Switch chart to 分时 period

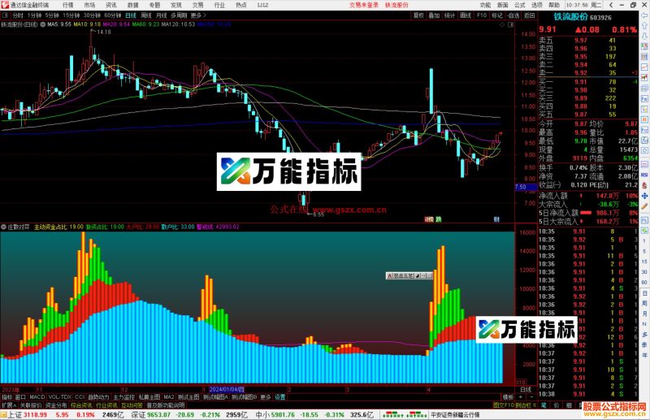click(x=18, y=15)
